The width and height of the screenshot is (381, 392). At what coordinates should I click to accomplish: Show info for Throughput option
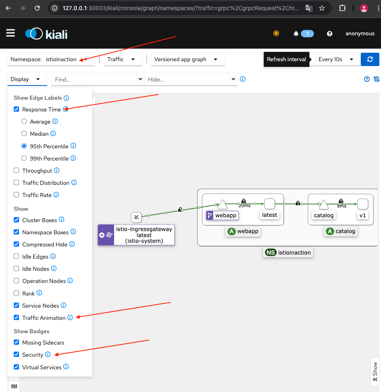coord(57,171)
